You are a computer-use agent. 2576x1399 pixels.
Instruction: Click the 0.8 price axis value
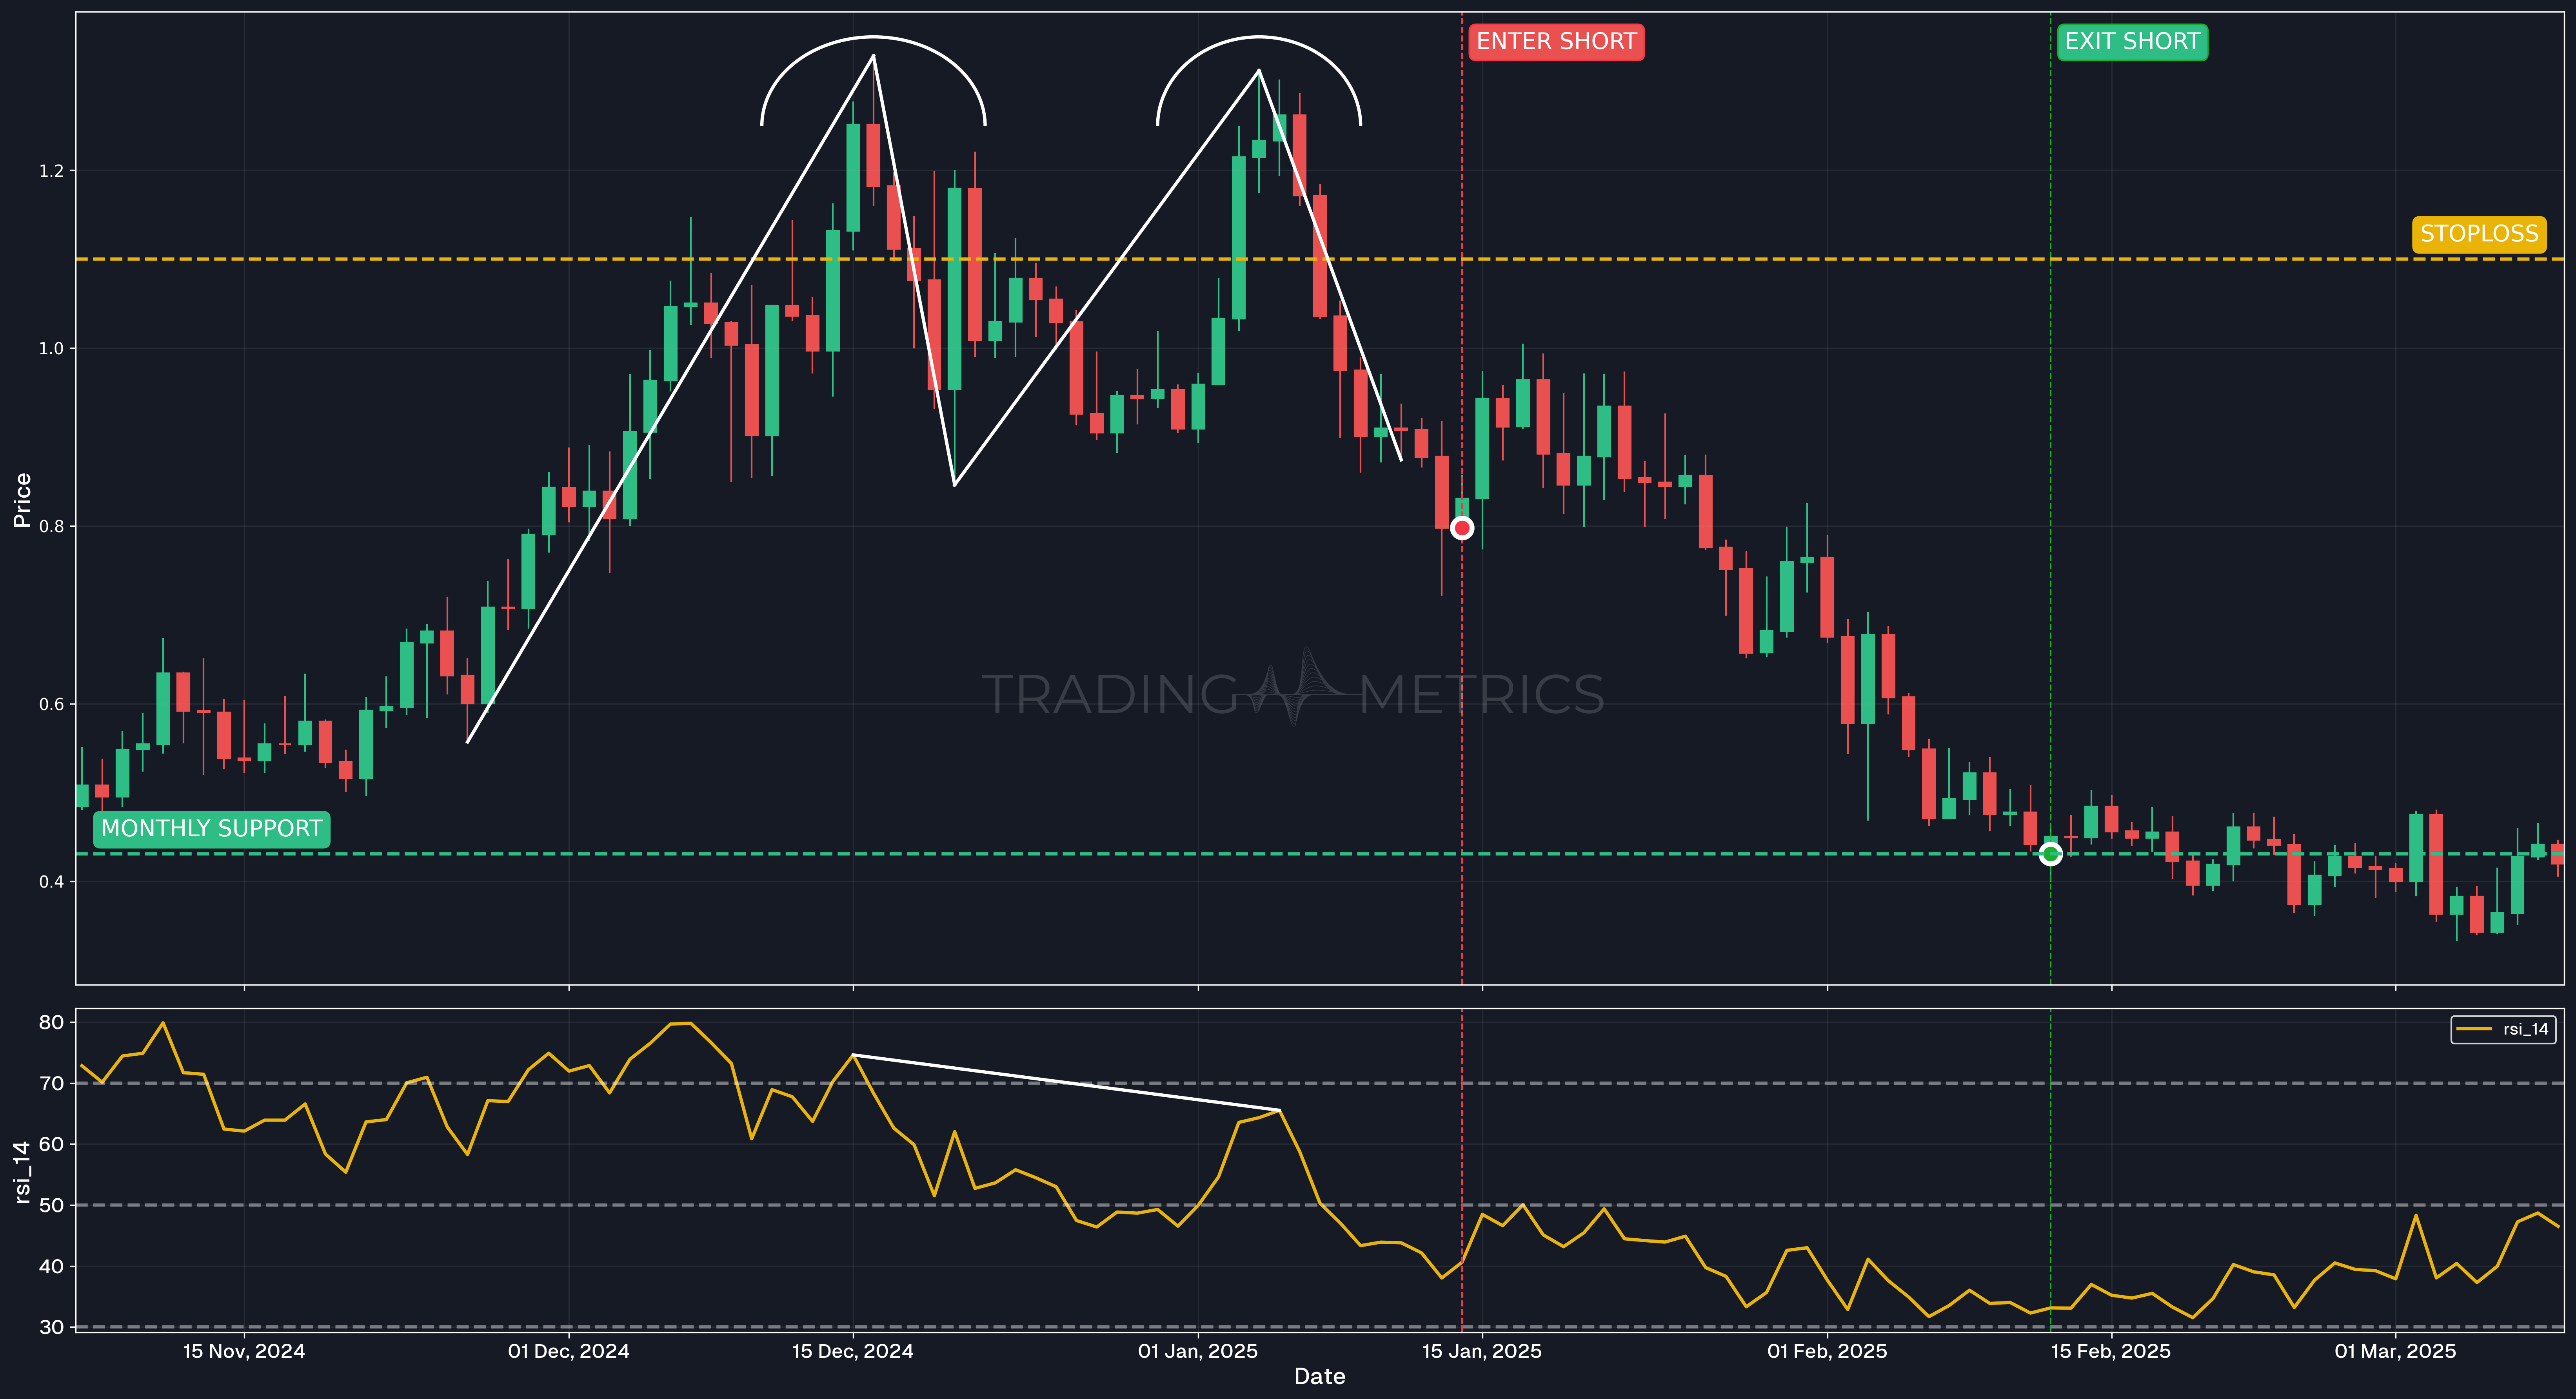(x=51, y=527)
